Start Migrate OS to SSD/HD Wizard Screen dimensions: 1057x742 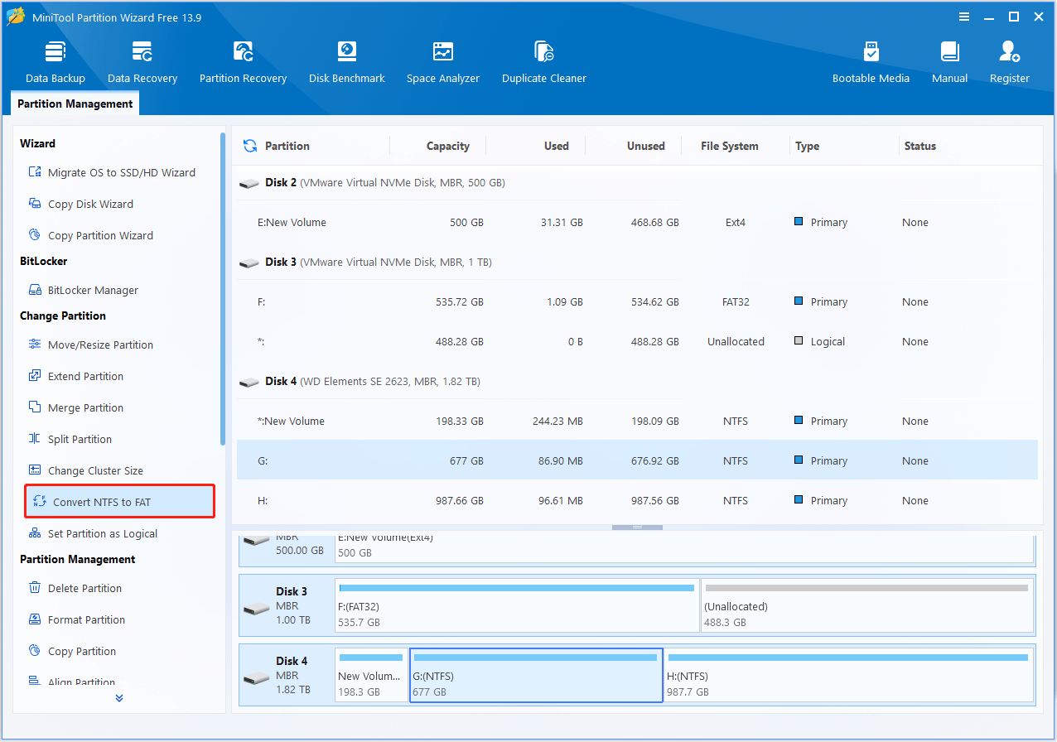[x=112, y=172]
